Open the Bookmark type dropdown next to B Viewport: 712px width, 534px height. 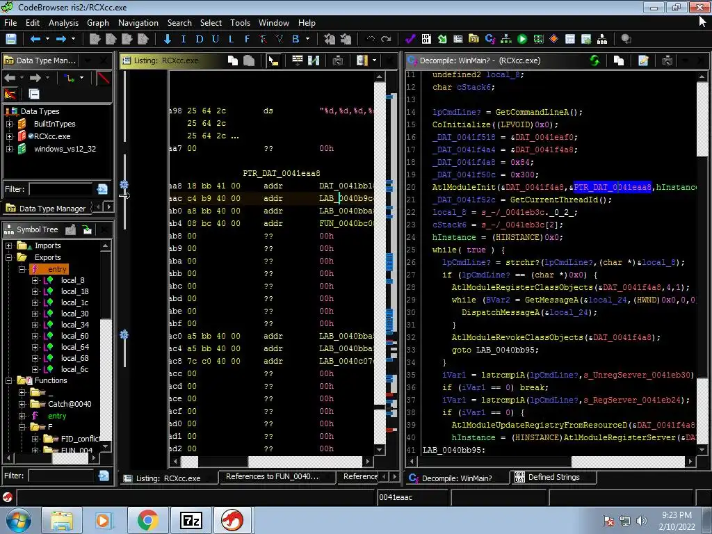click(x=307, y=39)
